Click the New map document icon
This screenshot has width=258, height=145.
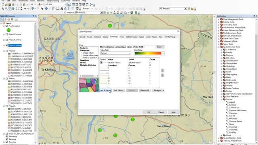(x=3, y=4)
